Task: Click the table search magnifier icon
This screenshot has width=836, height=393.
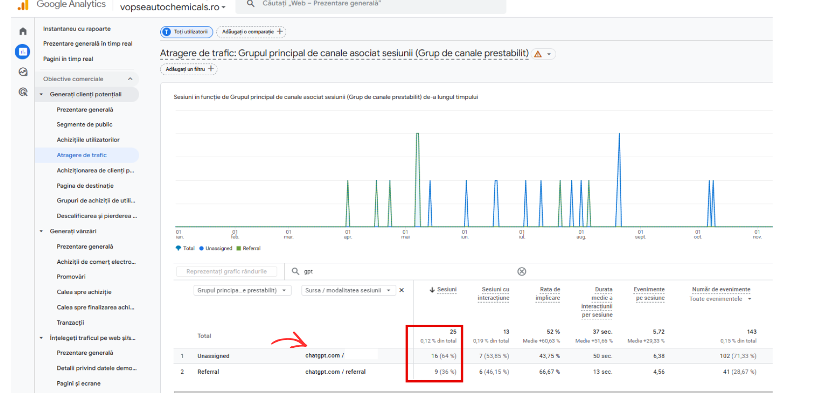Action: coord(295,271)
